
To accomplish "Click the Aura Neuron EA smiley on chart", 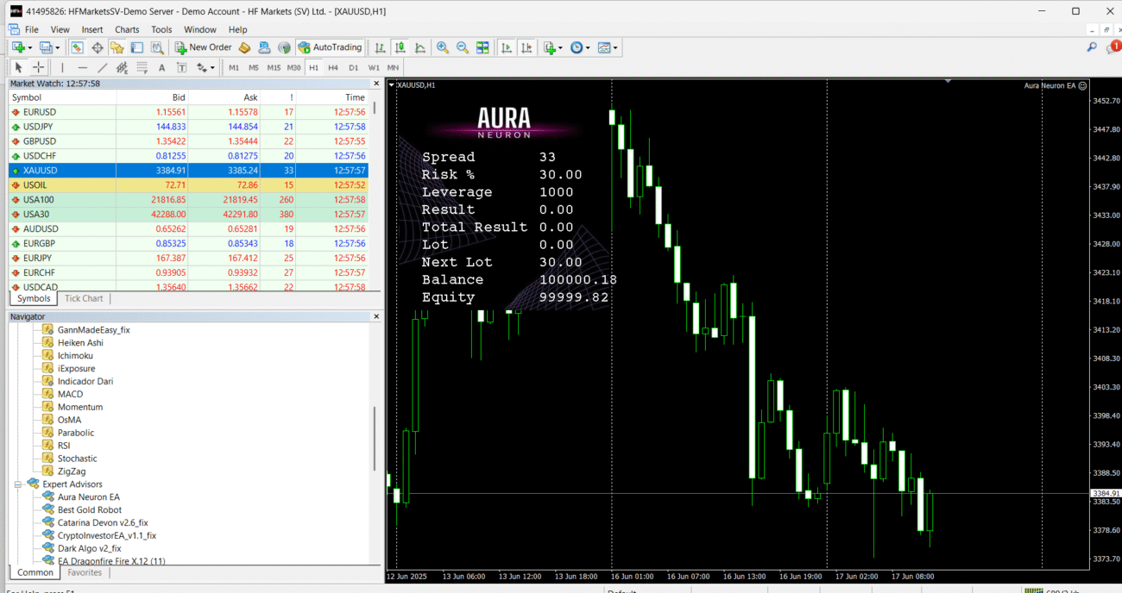I will point(1082,85).
